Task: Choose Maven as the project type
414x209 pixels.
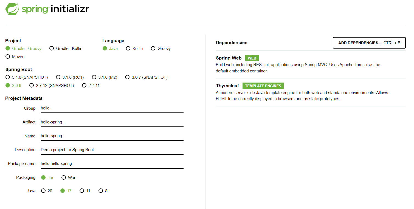Action: click(15, 57)
